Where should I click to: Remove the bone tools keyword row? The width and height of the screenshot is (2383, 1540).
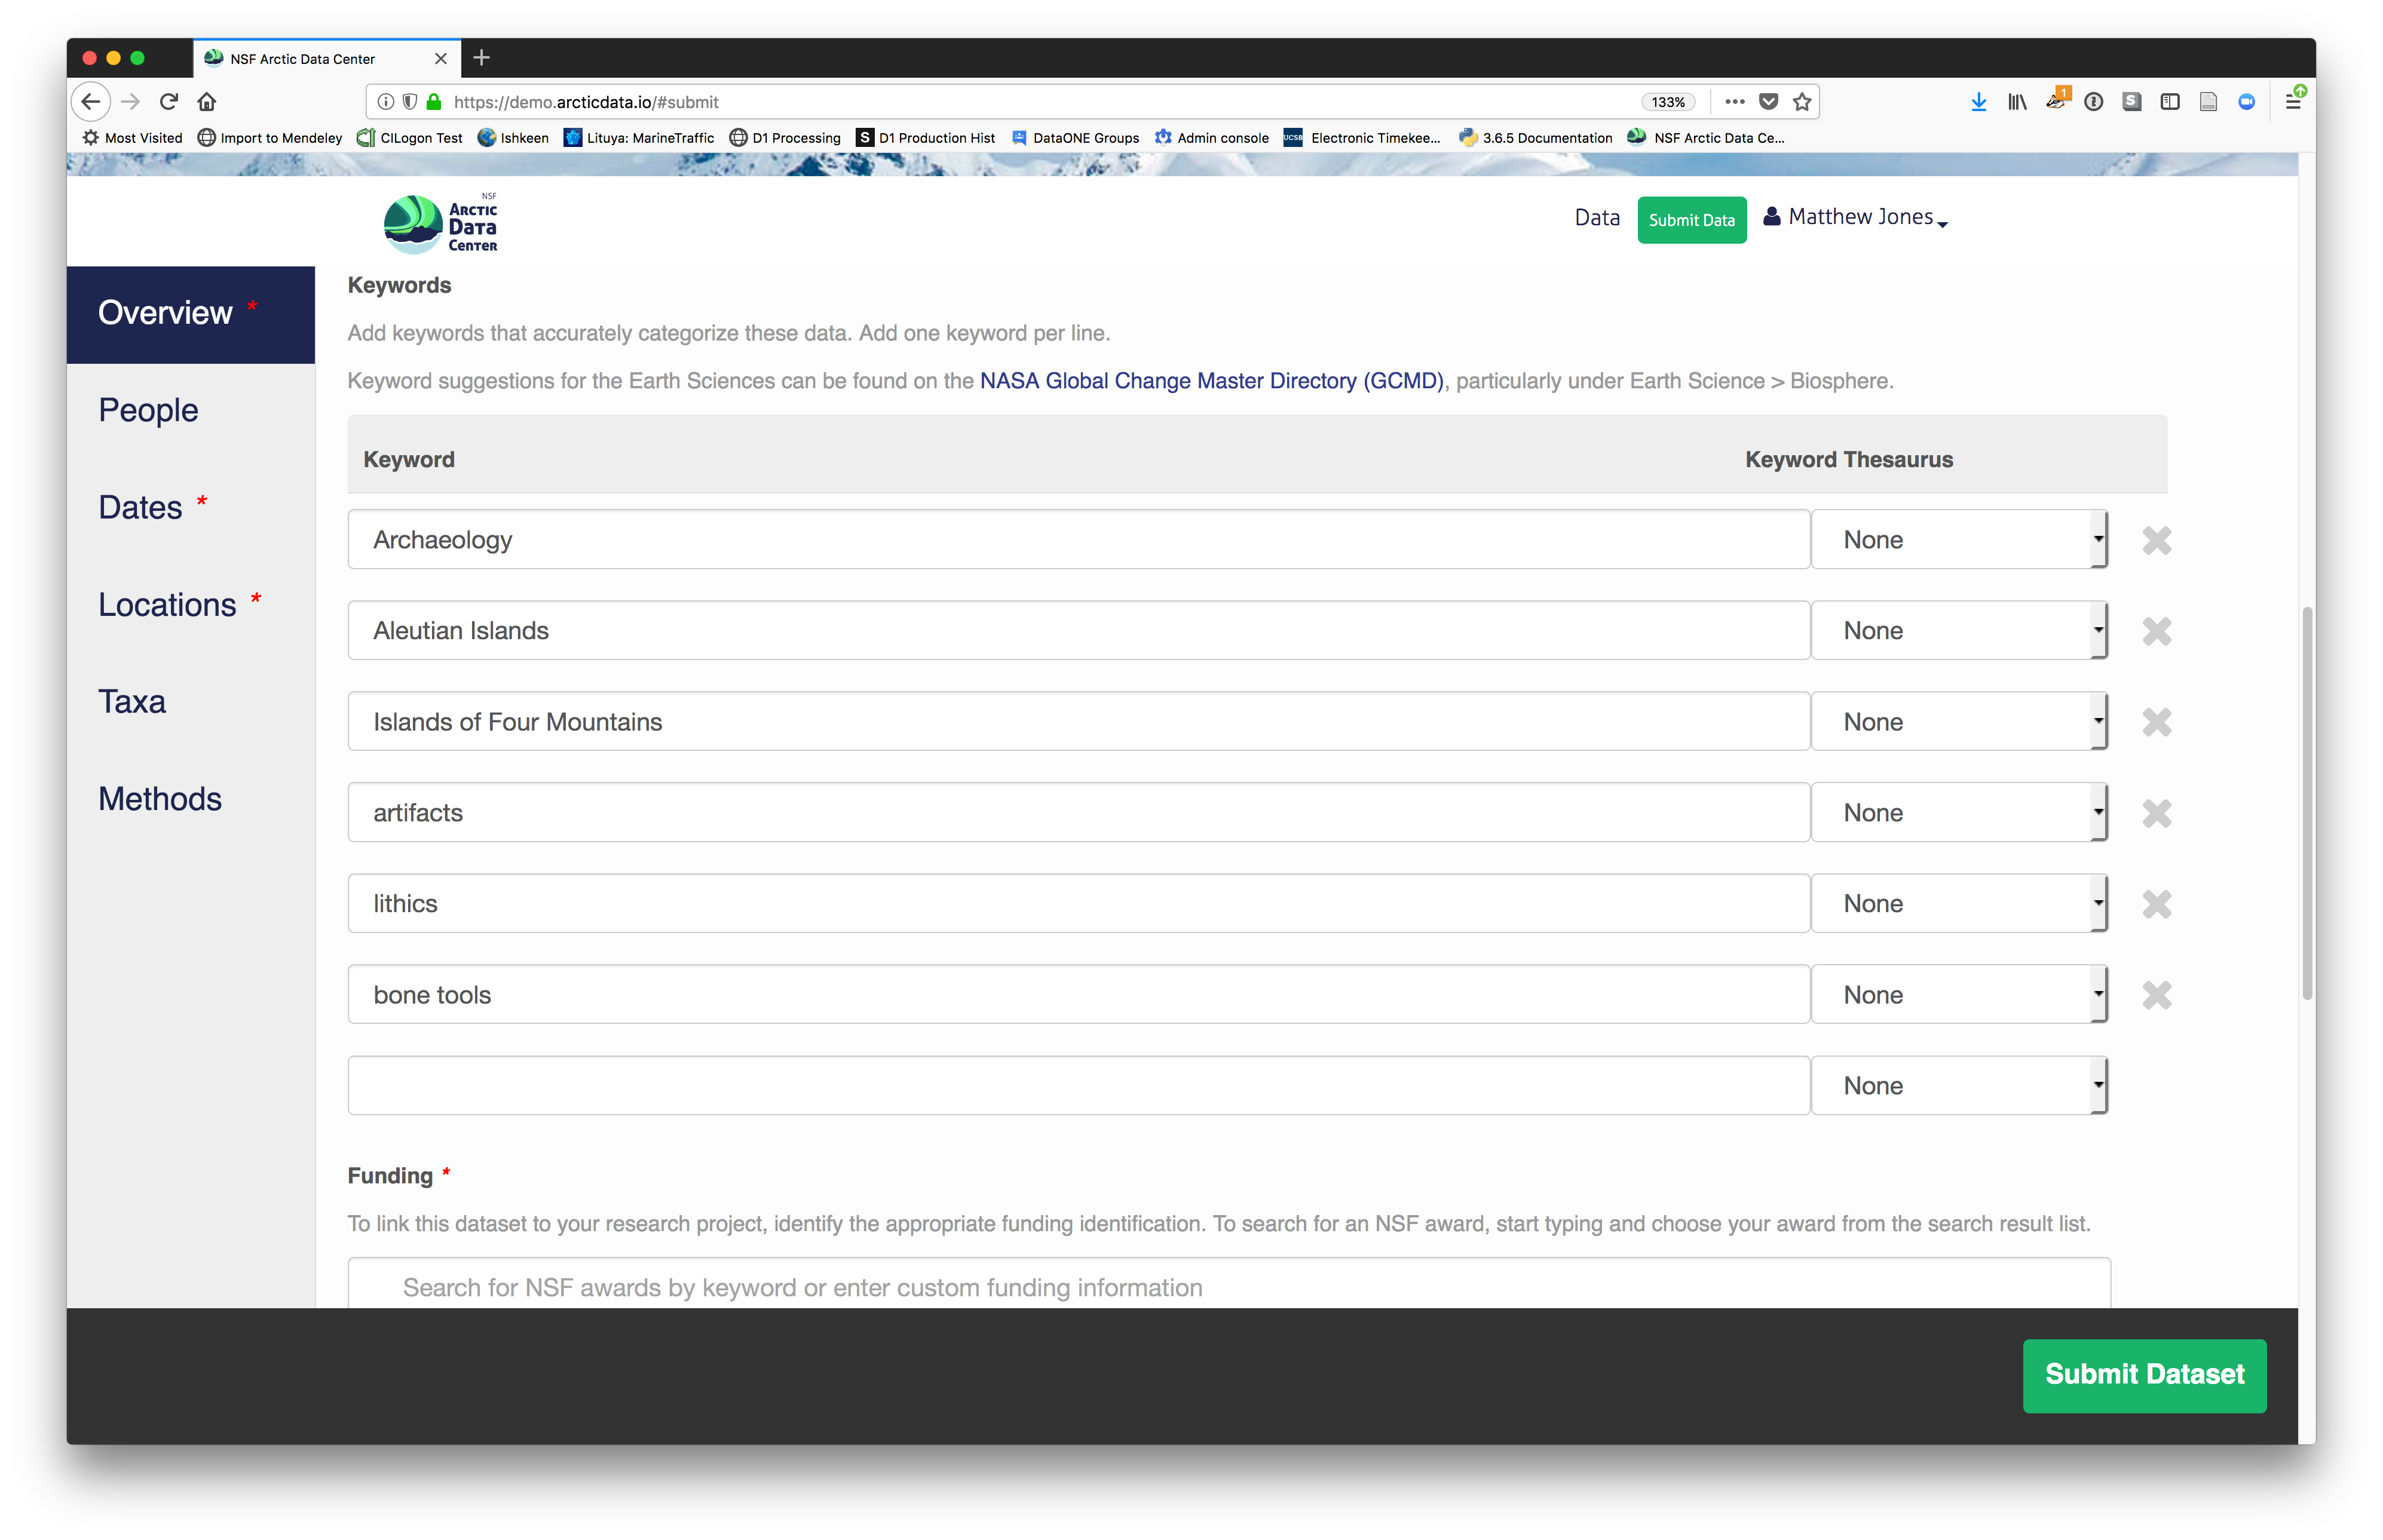pyautogui.click(x=2156, y=995)
